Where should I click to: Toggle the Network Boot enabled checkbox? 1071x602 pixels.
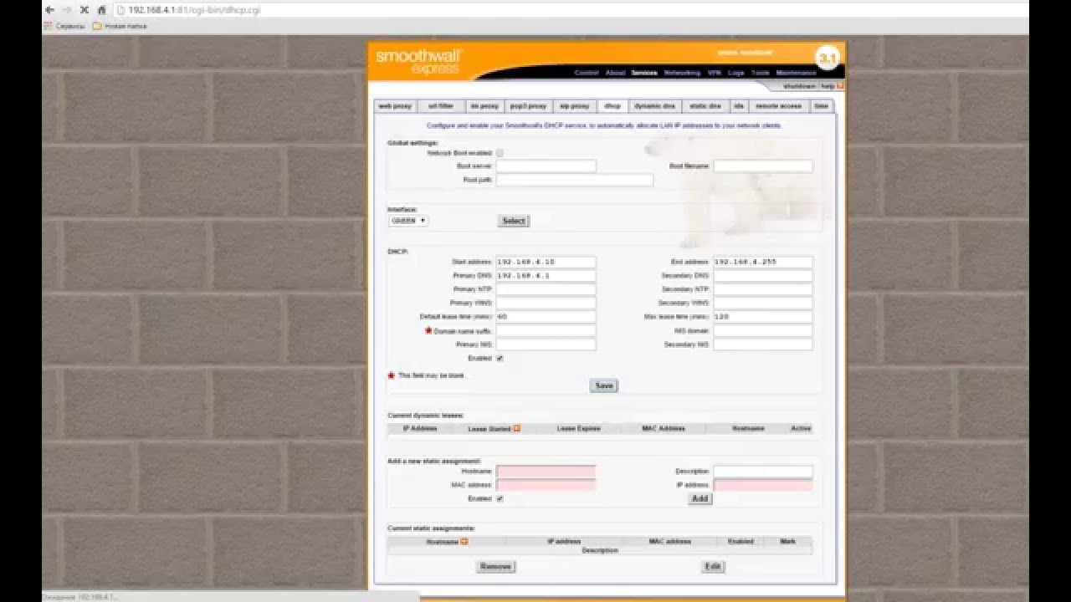[x=500, y=153]
